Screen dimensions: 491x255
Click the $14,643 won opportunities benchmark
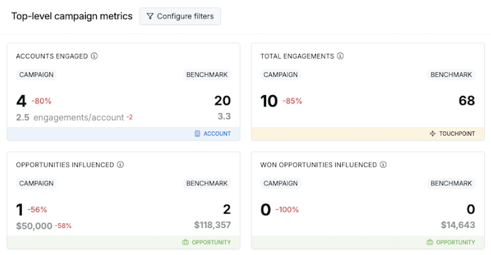(458, 225)
